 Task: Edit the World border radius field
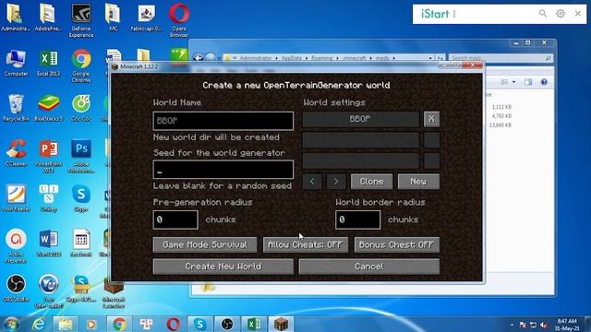click(x=357, y=219)
